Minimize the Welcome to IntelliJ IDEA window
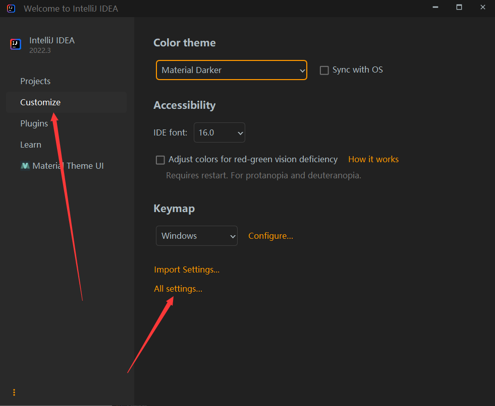 click(x=435, y=7)
